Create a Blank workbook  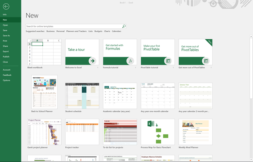tap(44, 52)
